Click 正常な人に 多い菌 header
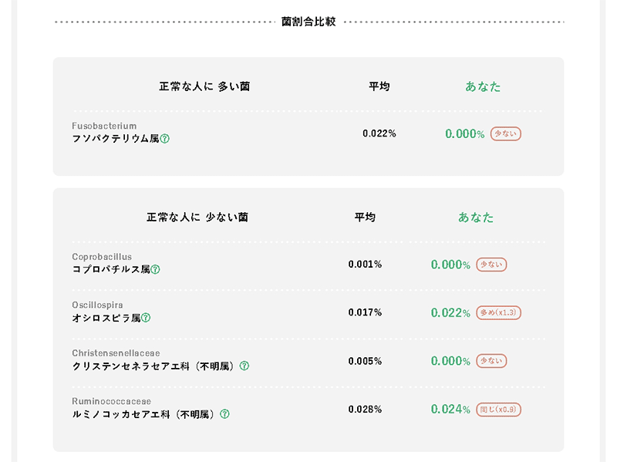617x462 pixels. point(204,86)
